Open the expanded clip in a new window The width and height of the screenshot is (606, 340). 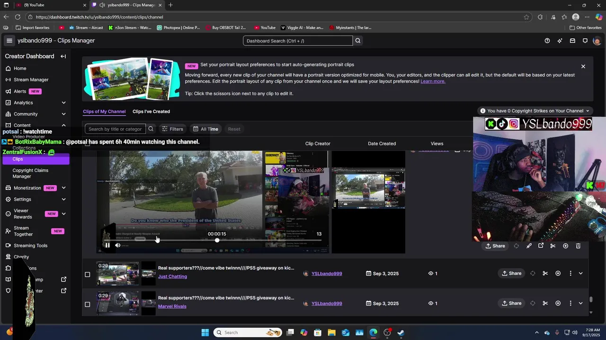[x=541, y=246]
